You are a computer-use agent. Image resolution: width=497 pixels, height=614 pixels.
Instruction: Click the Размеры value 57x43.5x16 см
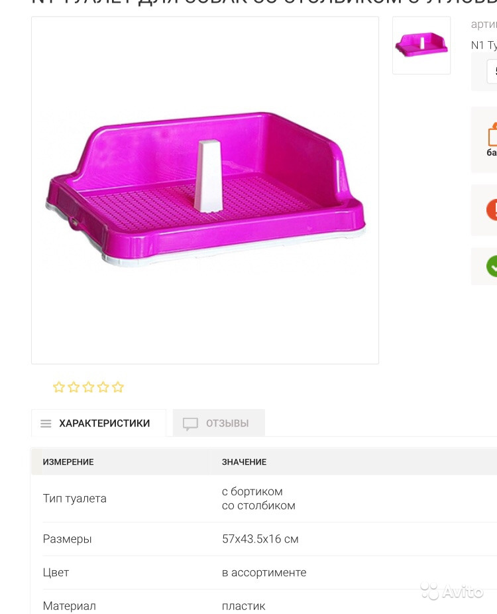(x=260, y=539)
